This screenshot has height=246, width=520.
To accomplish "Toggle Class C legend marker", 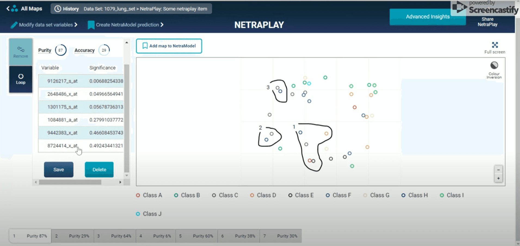I will [214, 195].
